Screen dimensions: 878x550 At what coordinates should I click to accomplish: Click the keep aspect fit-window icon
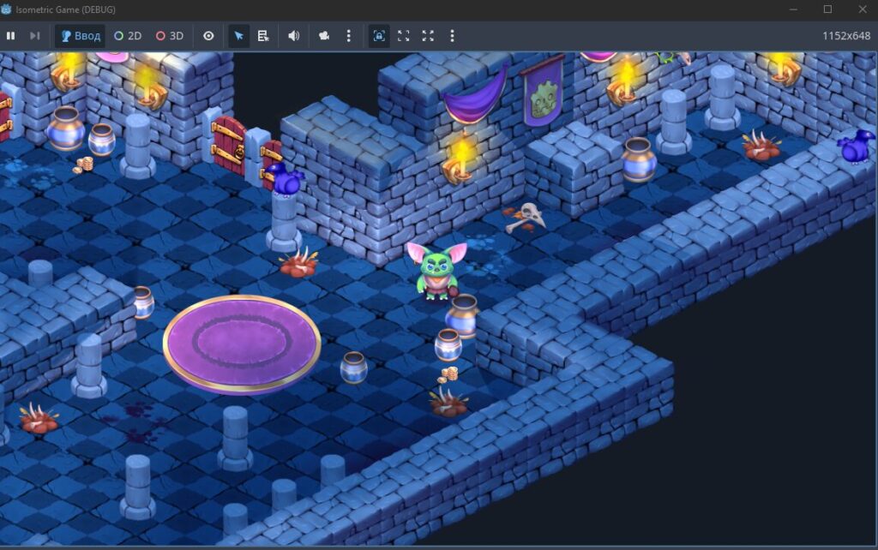click(403, 36)
